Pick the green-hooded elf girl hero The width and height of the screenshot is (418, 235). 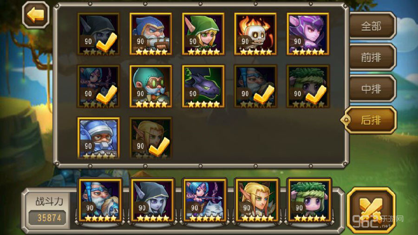coord(203,34)
